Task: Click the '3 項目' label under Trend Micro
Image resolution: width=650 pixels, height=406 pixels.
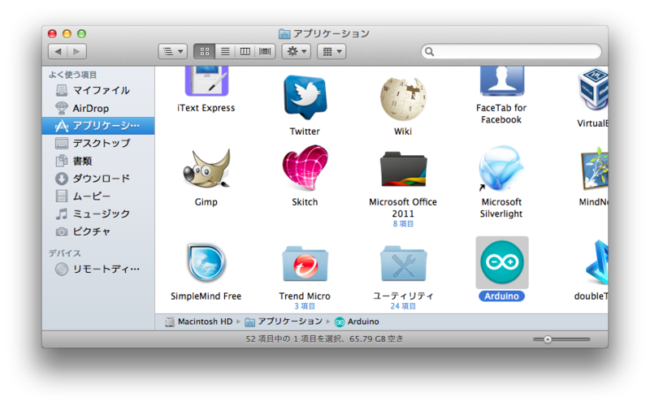Action: (305, 306)
